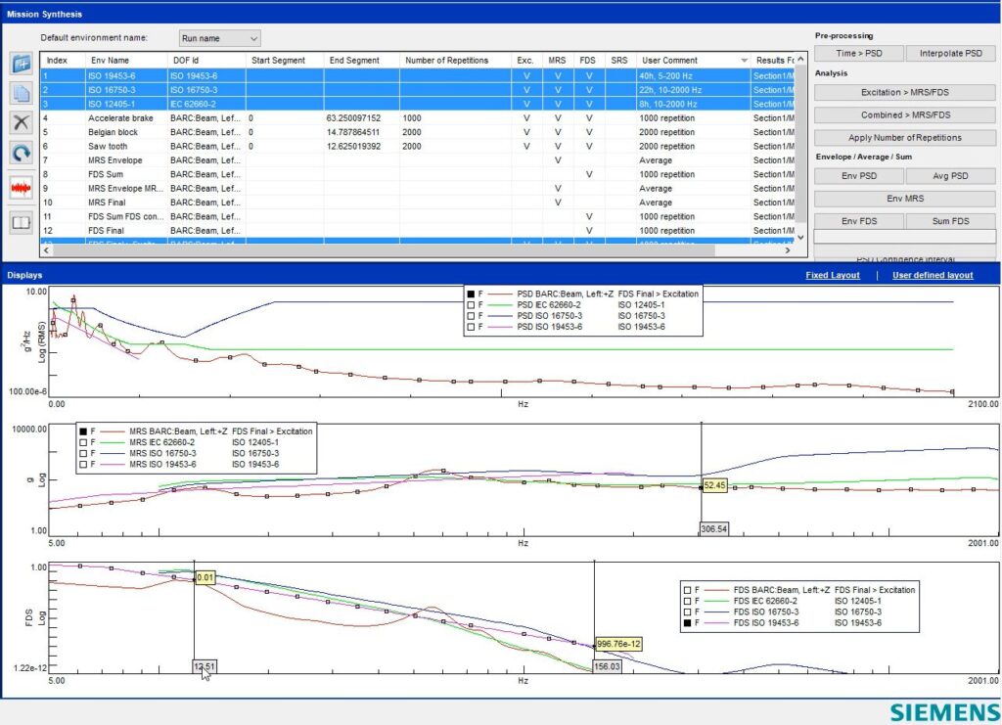The image size is (1002, 725).
Task: Click the sort arrow on User Comment column
Action: tap(745, 61)
